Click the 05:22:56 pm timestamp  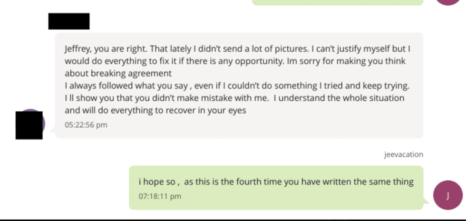pyautogui.click(x=86, y=125)
